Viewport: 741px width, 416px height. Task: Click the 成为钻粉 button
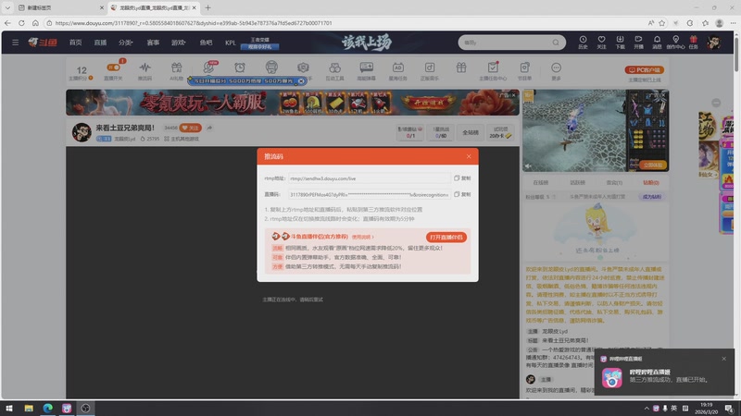pyautogui.click(x=652, y=197)
